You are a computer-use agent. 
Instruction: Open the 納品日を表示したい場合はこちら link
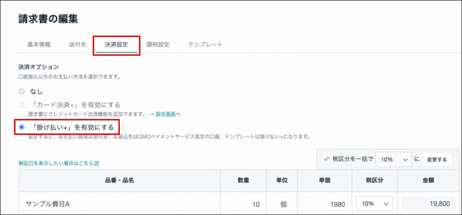click(56, 163)
